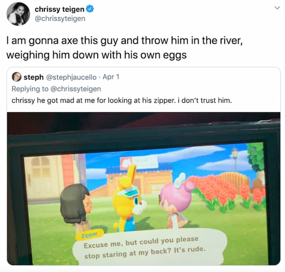
Task: Open the tweet options chevron menu
Action: tap(277, 8)
